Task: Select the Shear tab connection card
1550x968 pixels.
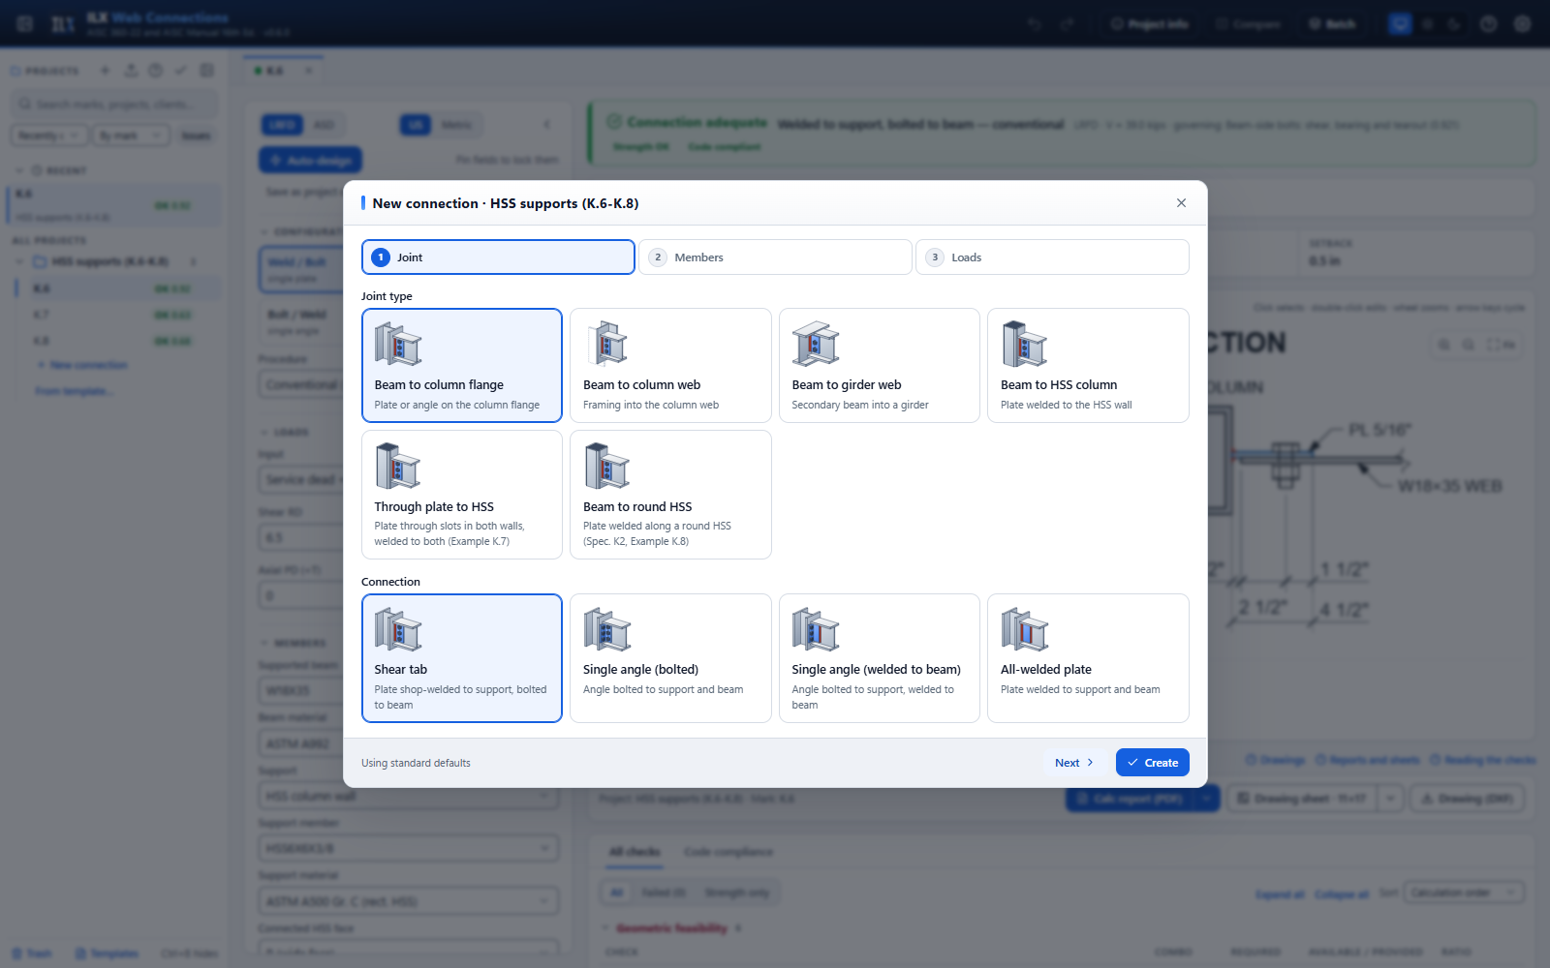Action: coord(462,658)
